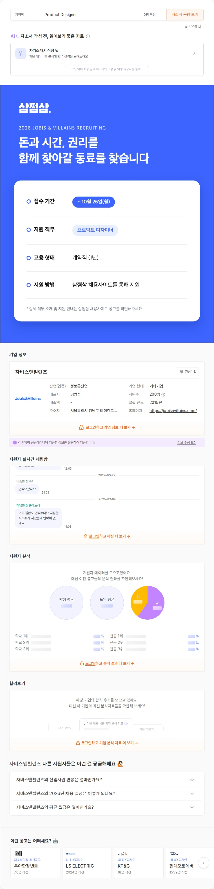Image resolution: width=214 pixels, height=889 pixels.
Task: Click the LS ELECTRIC logo icon
Action: pyautogui.click(x=70, y=853)
